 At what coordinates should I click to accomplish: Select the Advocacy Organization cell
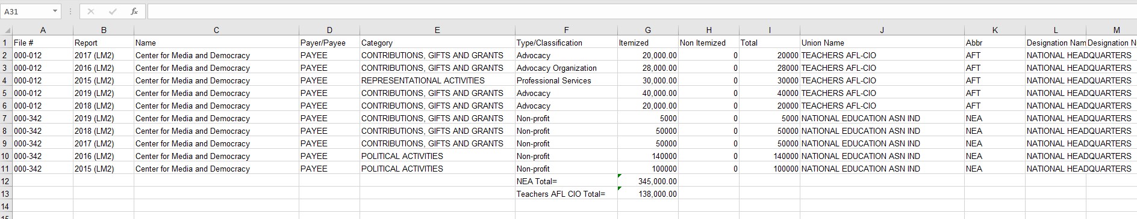click(566, 68)
